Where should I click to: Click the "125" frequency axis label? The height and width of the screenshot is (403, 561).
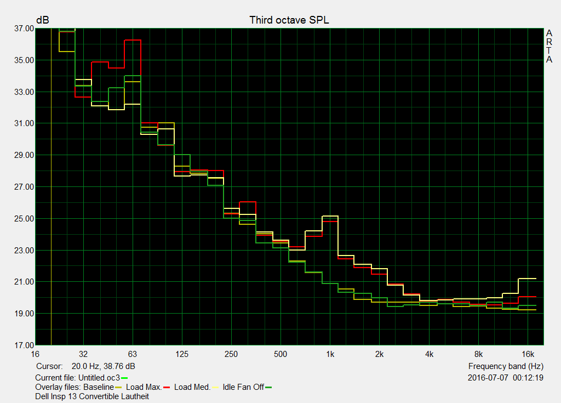tap(182, 354)
